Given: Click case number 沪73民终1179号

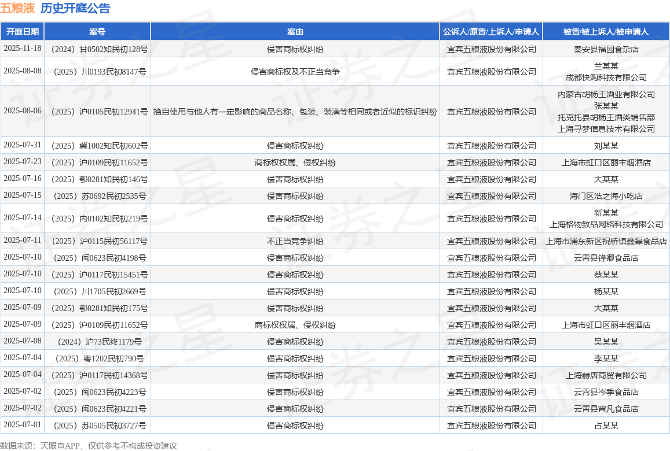Looking at the screenshot, I should [x=100, y=342].
